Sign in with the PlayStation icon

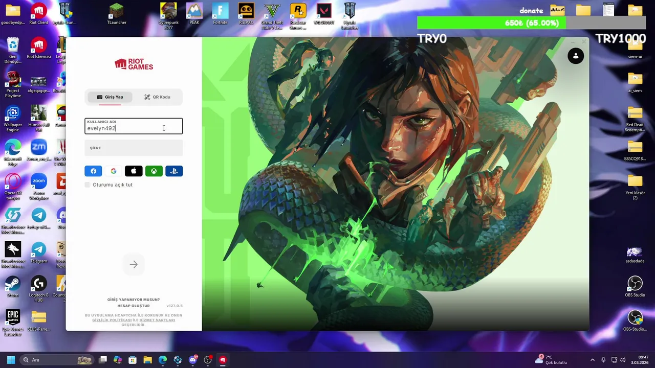(x=174, y=171)
